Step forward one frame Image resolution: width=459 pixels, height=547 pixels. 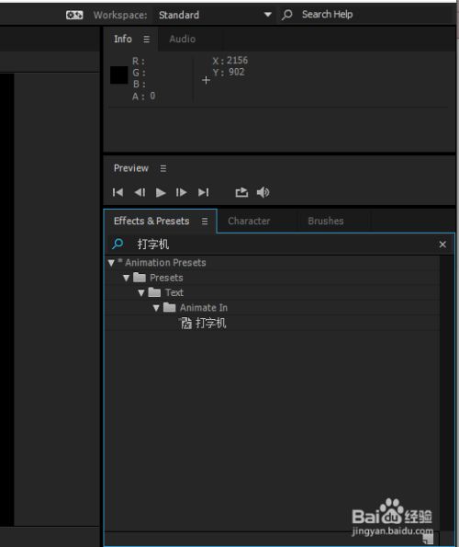(181, 192)
